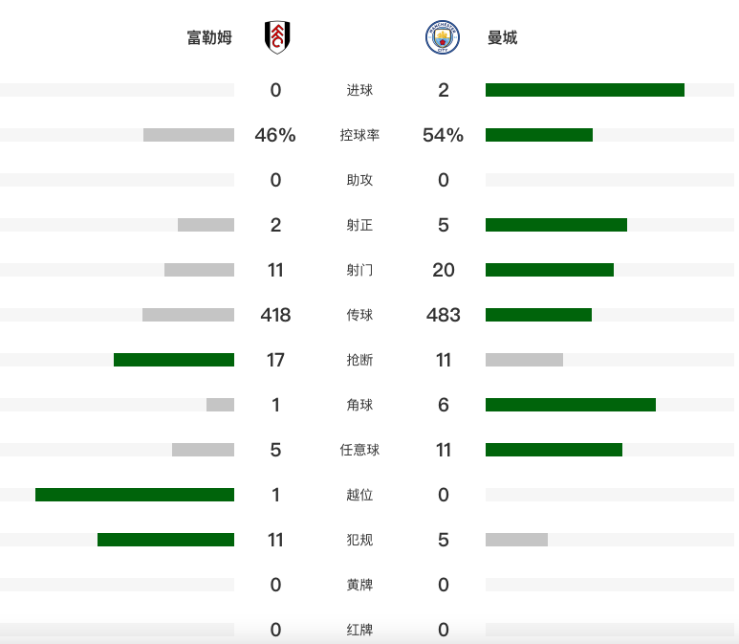Click Fulham's green 抢断 tackles bar
This screenshot has height=644, width=739.
click(x=174, y=360)
